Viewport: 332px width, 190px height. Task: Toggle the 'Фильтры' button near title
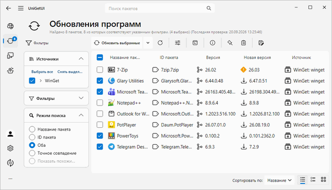pos(37,43)
